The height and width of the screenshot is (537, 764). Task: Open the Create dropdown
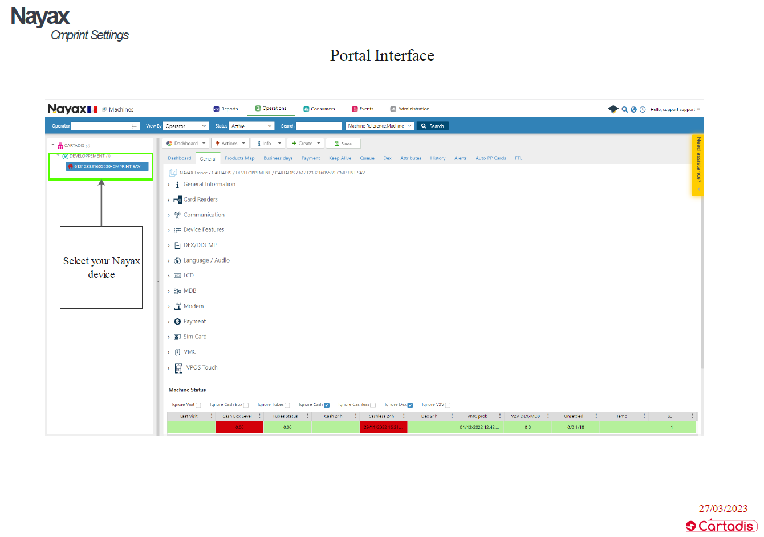306,144
